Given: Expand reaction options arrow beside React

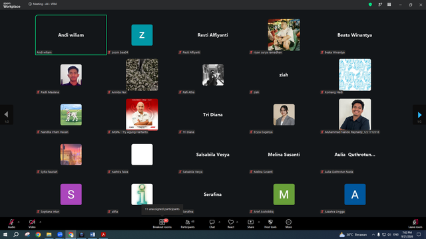Looking at the screenshot, I should click(237, 222).
